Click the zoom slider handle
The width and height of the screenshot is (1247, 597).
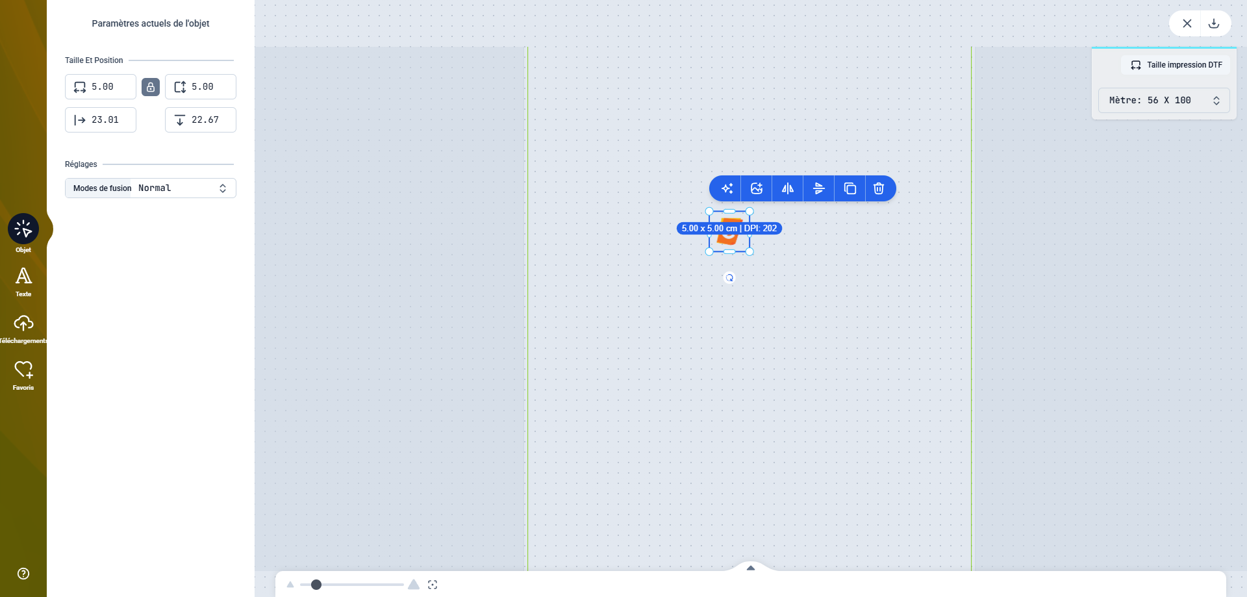point(316,585)
